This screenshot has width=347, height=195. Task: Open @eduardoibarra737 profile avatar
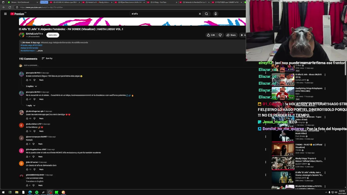21,125
